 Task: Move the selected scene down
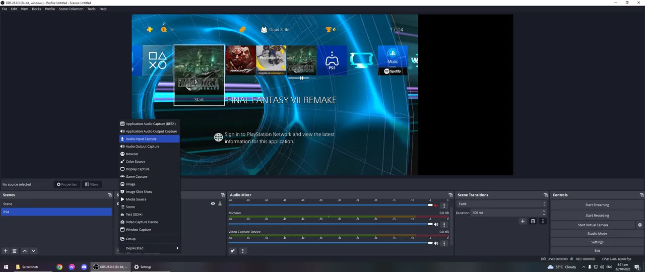33,251
